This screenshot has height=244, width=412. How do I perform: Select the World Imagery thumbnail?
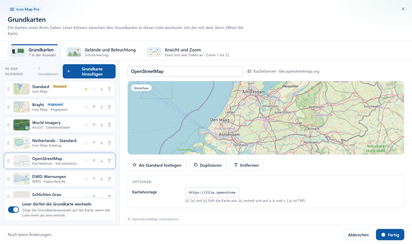pyautogui.click(x=22, y=125)
